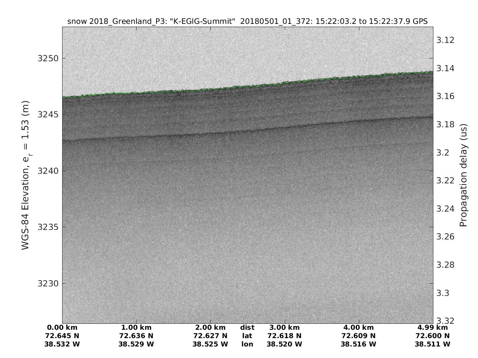The height and width of the screenshot is (358, 478).
Task: Click the 'lat' row header label
Action: 247,336
